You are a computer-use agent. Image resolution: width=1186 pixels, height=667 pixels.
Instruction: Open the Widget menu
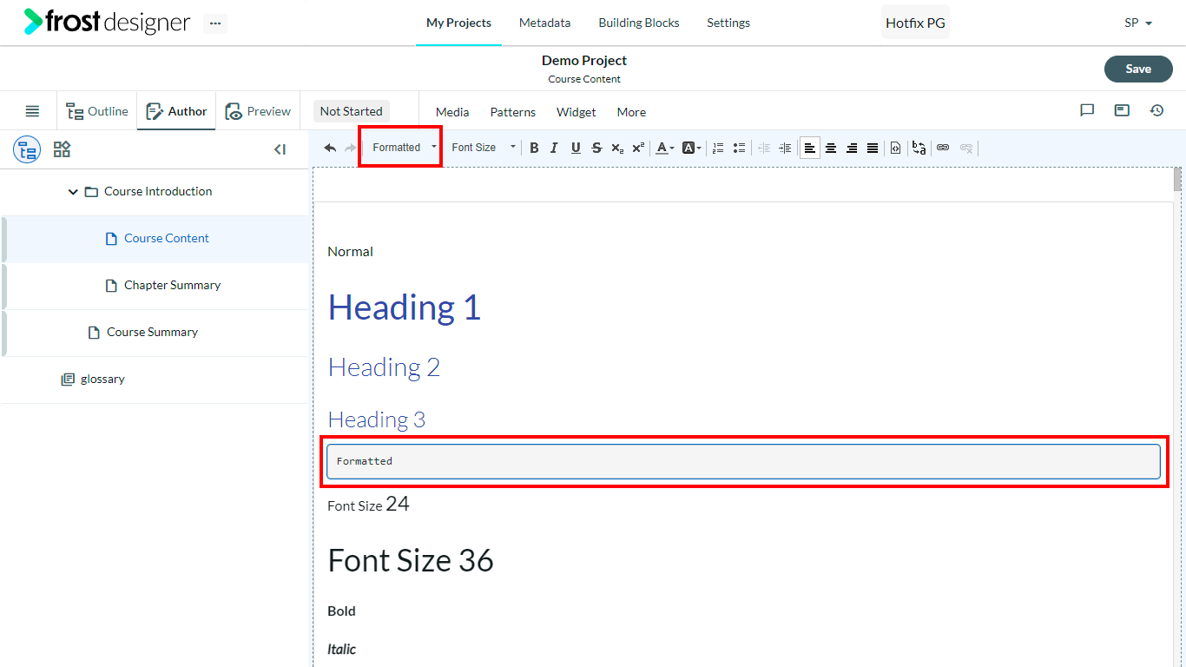point(577,112)
